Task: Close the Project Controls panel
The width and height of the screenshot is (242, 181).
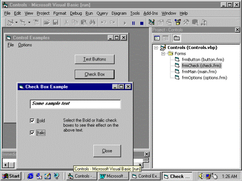Action: [238, 30]
